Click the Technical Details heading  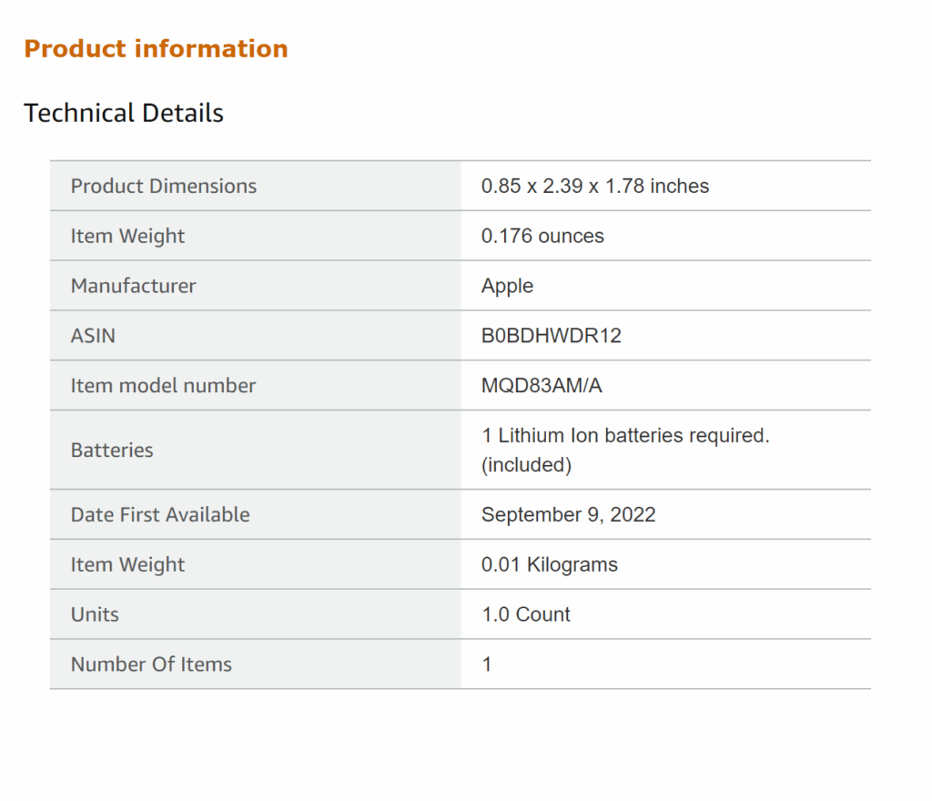[x=124, y=114]
